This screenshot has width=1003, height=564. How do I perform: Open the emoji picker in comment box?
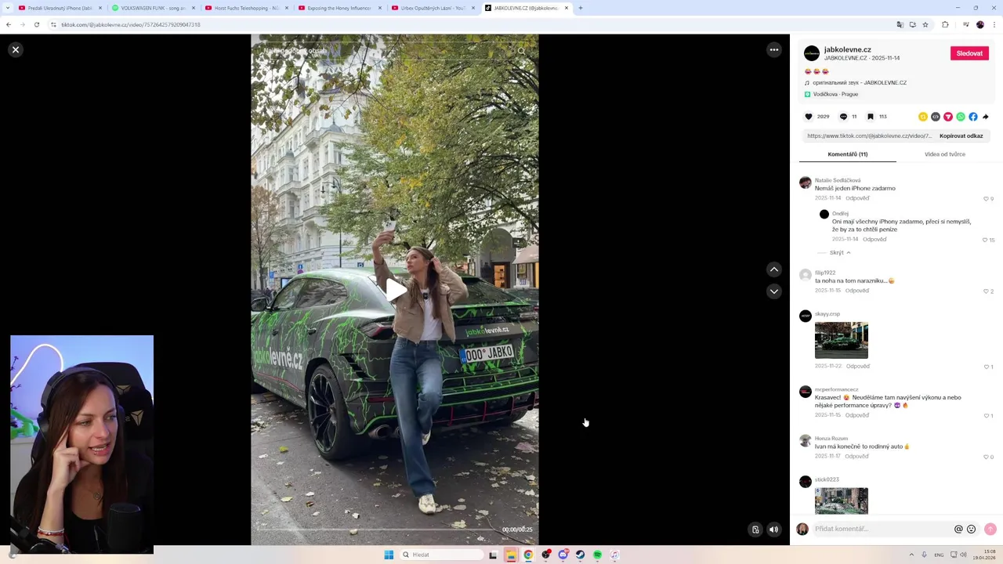pos(972,530)
